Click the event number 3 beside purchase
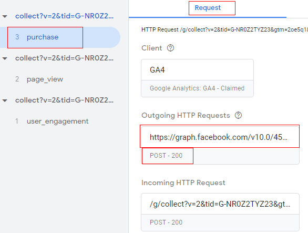 click(17, 37)
